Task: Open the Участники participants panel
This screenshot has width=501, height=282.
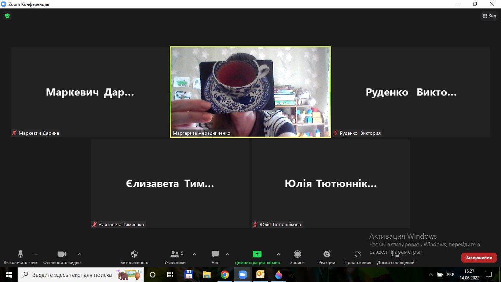Action: pos(175,257)
